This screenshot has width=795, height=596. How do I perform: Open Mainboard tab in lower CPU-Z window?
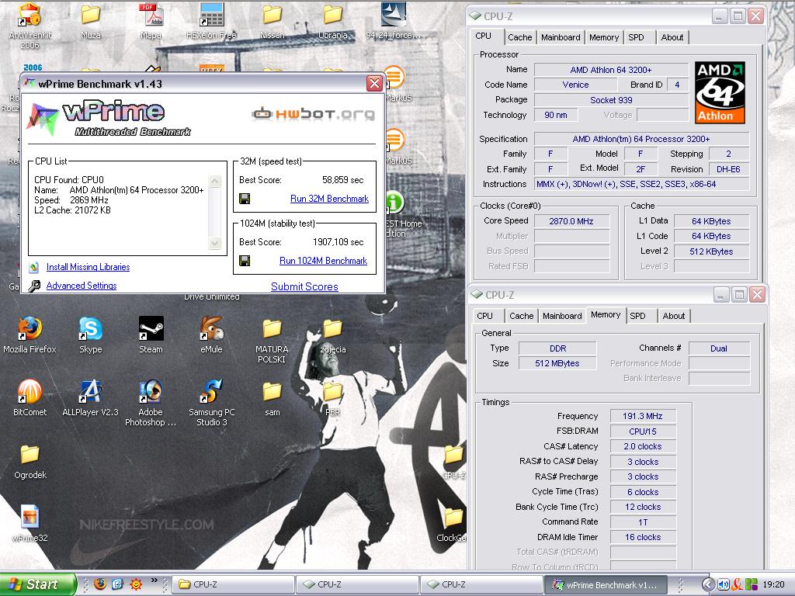pyautogui.click(x=562, y=317)
